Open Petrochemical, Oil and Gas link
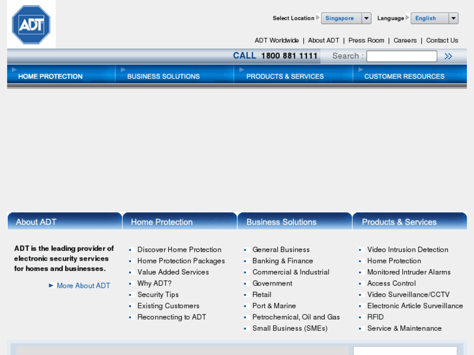Screen dimensions: 474x355 click(296, 317)
